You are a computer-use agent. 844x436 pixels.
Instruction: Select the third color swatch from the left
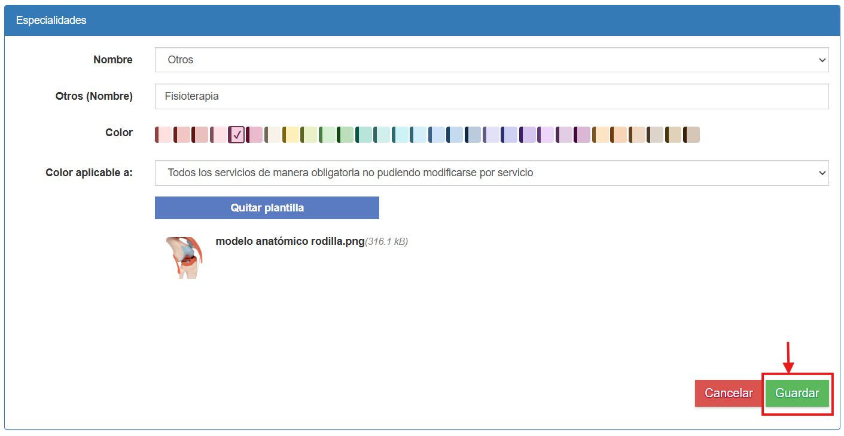[200, 134]
